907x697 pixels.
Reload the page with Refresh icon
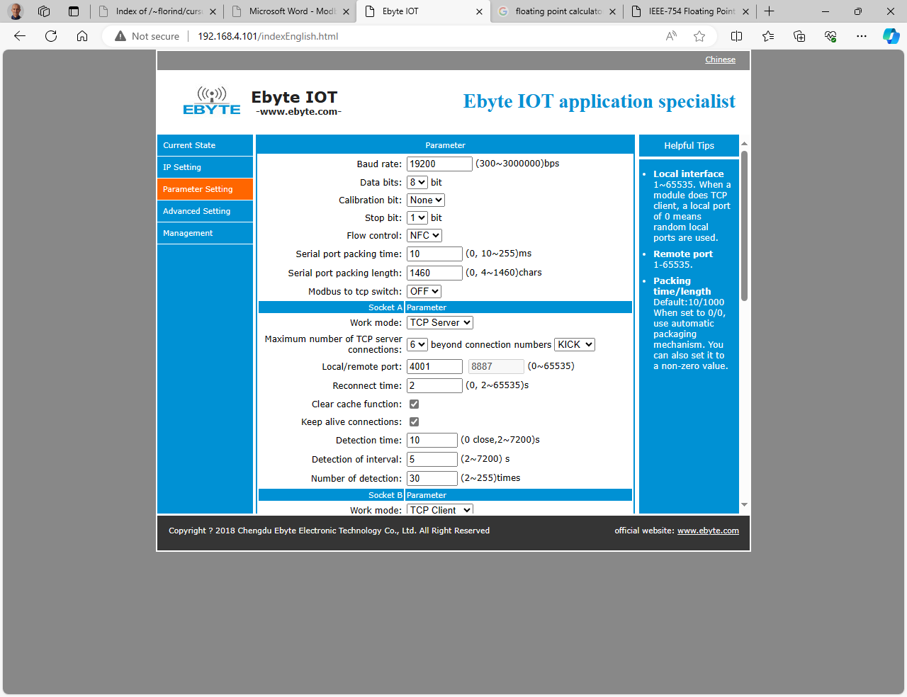click(51, 36)
